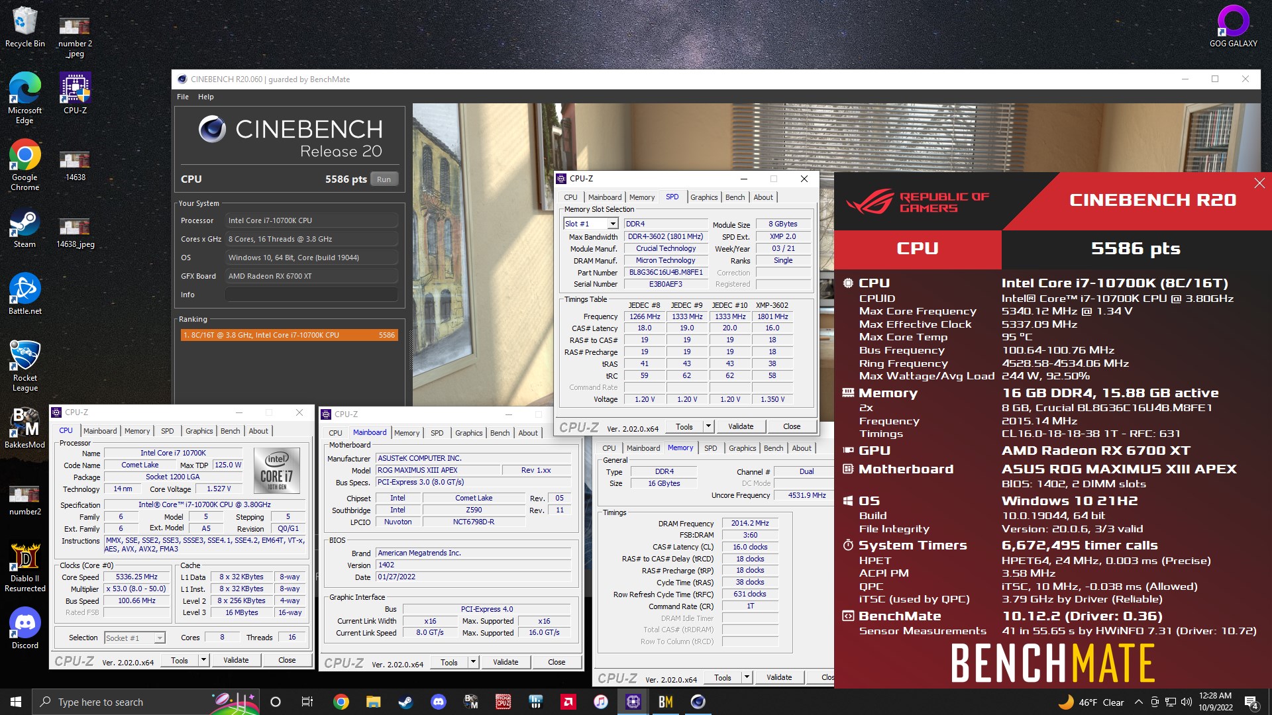This screenshot has height=715, width=1272.
Task: Open Cortana from the taskbar circle
Action: click(276, 702)
